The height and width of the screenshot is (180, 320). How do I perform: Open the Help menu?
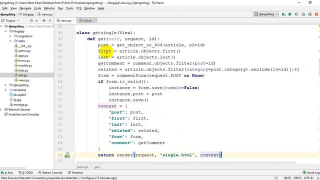click(x=101, y=8)
